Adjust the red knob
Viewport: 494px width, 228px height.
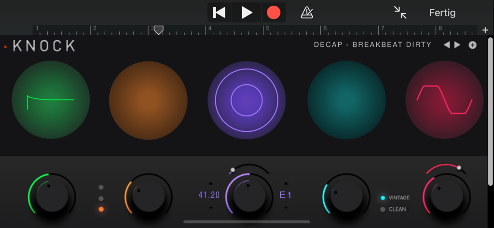coord(447,196)
